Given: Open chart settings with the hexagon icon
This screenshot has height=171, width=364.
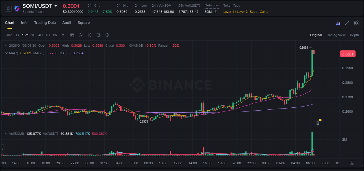Looking at the screenshot, I should (x=107, y=35).
